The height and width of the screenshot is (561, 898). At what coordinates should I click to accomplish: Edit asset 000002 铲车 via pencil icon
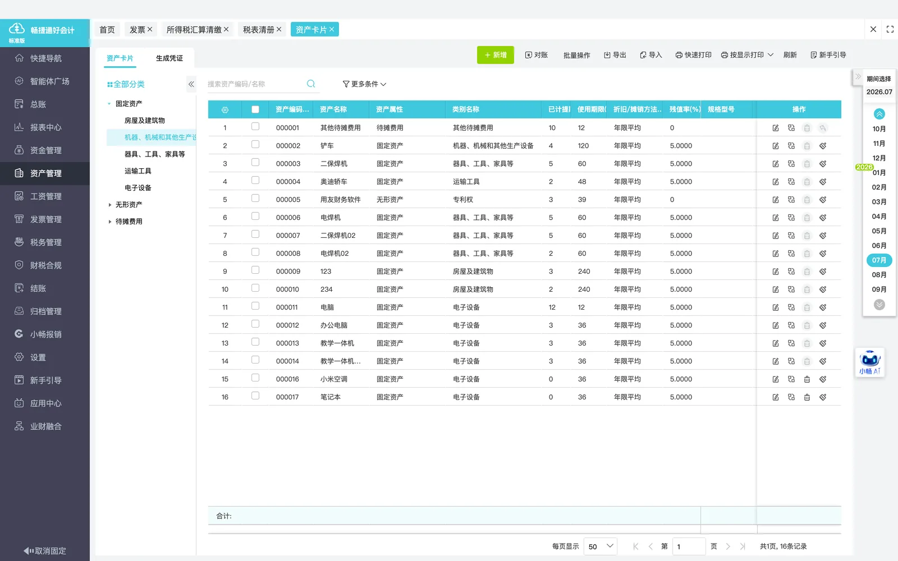point(776,146)
